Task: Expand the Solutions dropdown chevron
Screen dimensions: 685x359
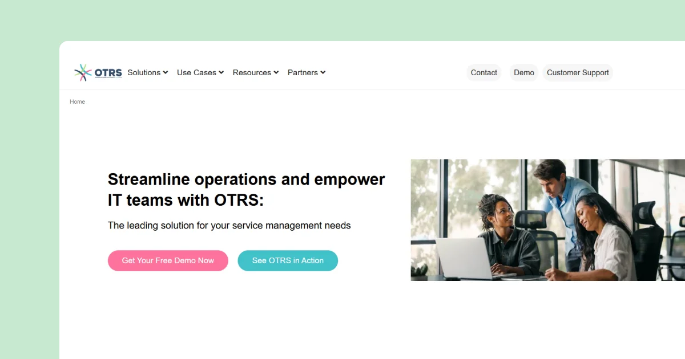Action: (166, 72)
